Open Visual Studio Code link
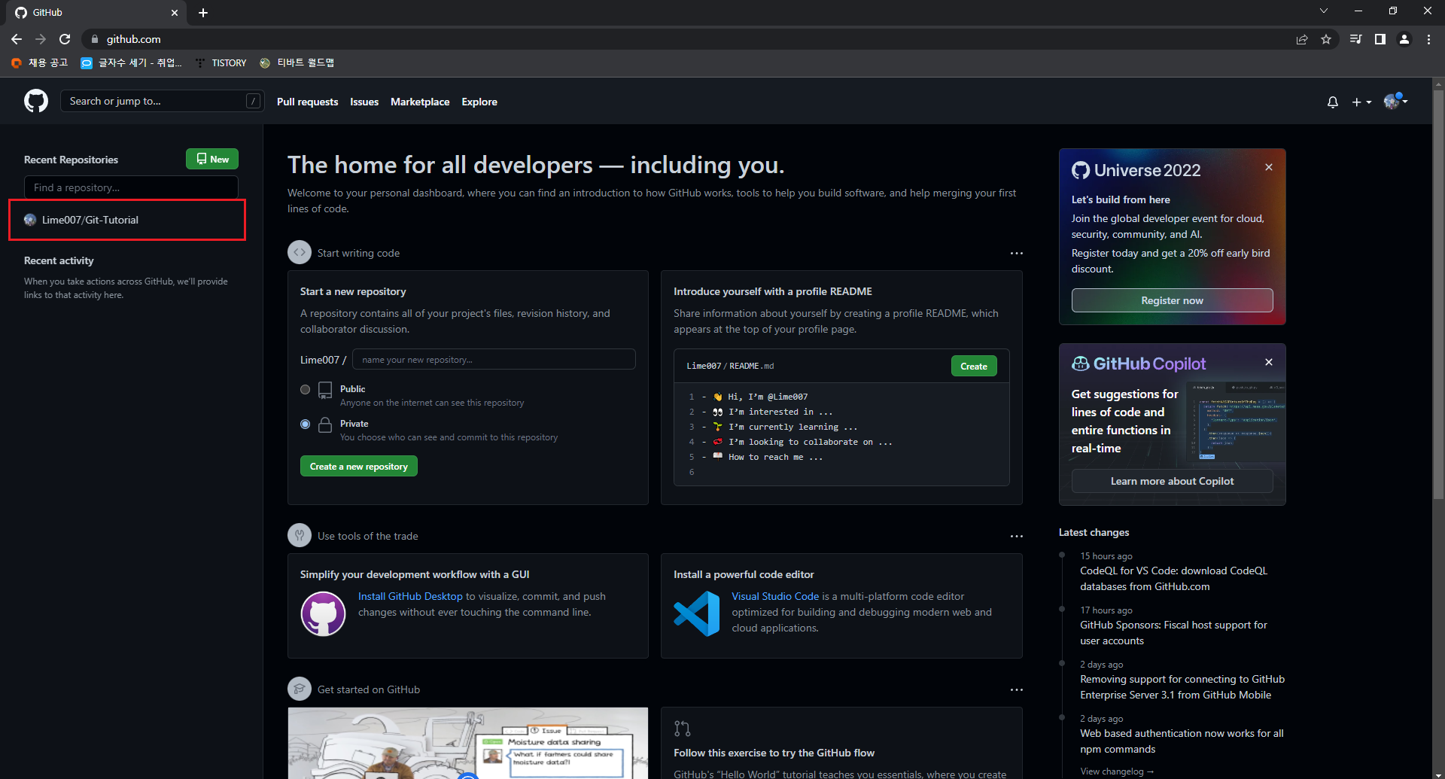The image size is (1445, 779). (x=775, y=596)
